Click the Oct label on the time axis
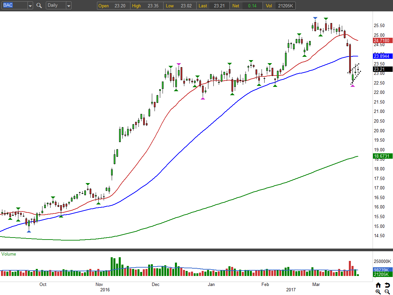Viewport: 393px width, 295px height. click(x=43, y=285)
